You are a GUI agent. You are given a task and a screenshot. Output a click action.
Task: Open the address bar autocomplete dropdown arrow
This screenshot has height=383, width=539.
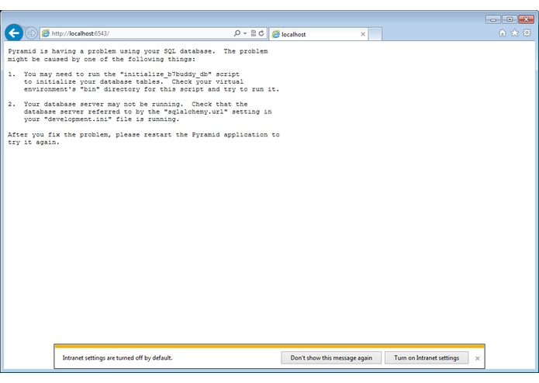click(x=245, y=33)
